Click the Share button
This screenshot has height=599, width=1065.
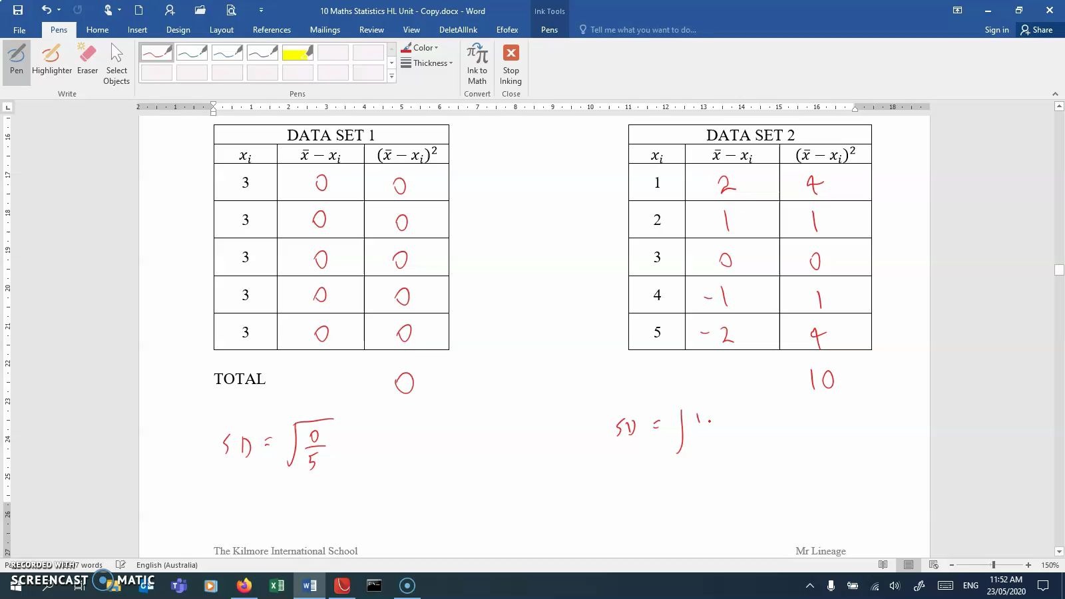coord(1037,29)
